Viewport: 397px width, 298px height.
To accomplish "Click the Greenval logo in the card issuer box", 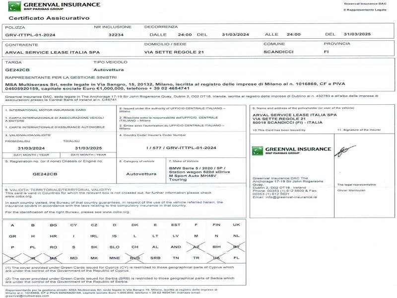I will pos(291,150).
